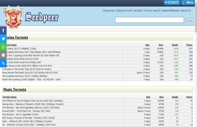Open Verified nav link
The width and height of the screenshot is (197, 127).
(x=138, y=11)
